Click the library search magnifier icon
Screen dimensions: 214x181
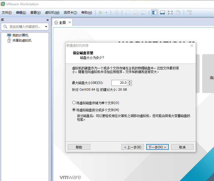coord(5,26)
